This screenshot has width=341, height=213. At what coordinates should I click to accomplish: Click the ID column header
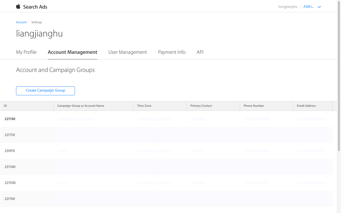pos(27,106)
